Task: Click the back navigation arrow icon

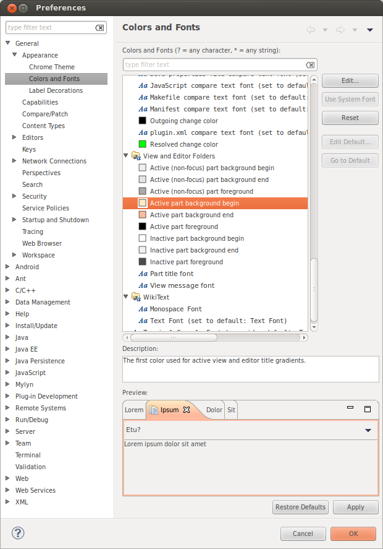Action: [310, 30]
